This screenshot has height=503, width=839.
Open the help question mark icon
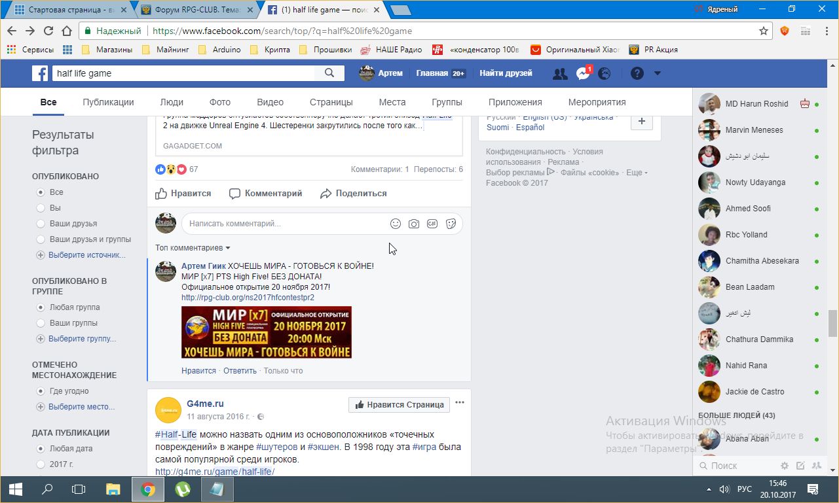coord(637,73)
